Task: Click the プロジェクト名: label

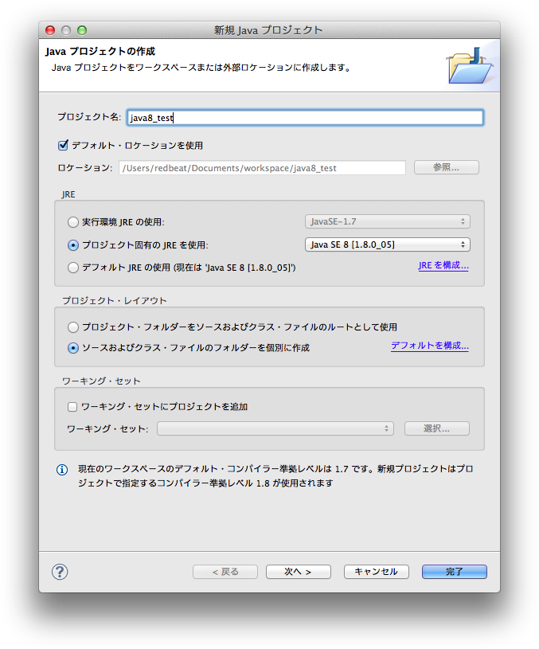Action: pyautogui.click(x=89, y=117)
